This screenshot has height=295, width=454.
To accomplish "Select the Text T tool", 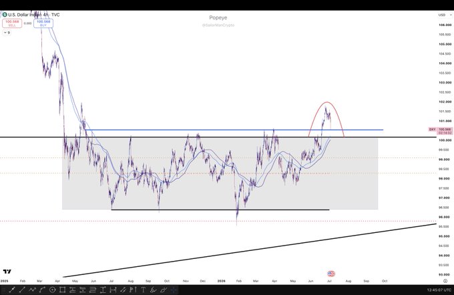I will tap(143, 290).
